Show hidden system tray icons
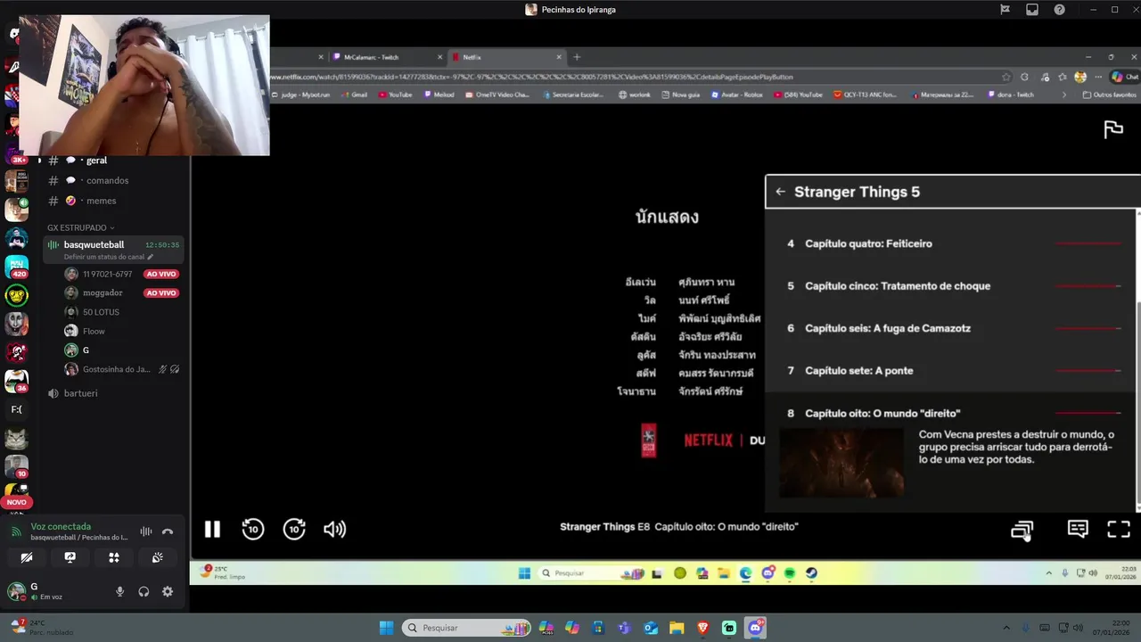Viewport: 1141px width, 642px height. [1006, 628]
